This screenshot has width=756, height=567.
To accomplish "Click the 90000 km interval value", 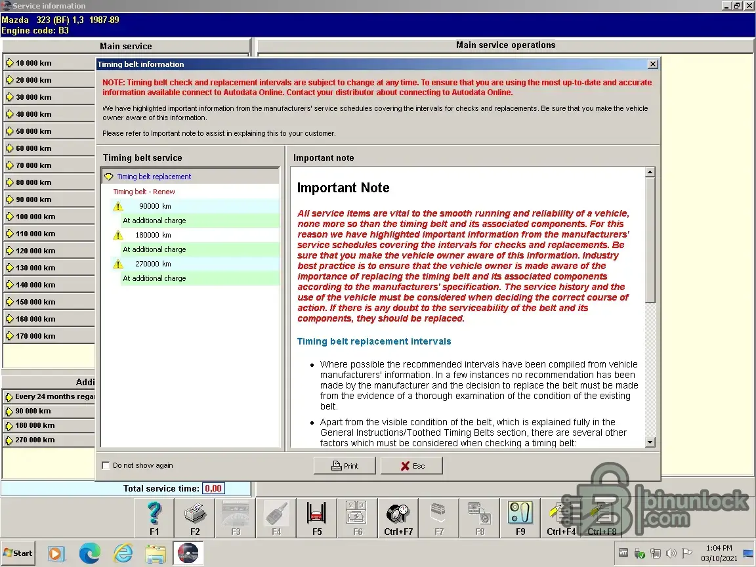I will [x=155, y=206].
